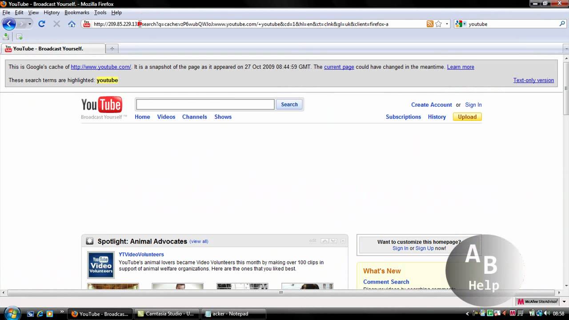Click the YouTube favicon in address bar
Screen dimensions: 569x320
tap(87, 24)
